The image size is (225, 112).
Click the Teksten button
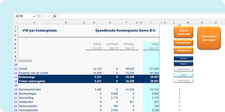184,58
